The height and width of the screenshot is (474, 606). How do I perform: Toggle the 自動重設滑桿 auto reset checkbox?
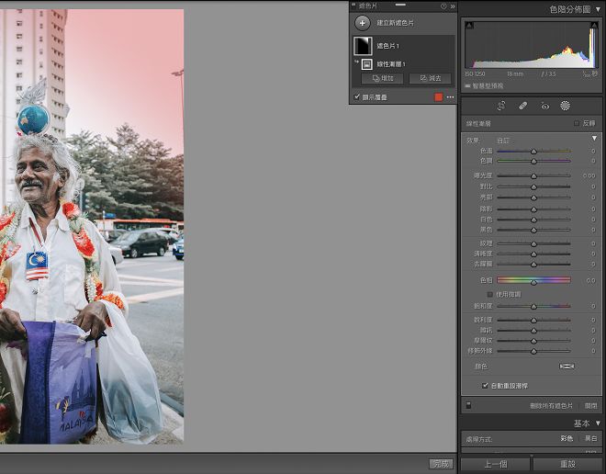[485, 386]
